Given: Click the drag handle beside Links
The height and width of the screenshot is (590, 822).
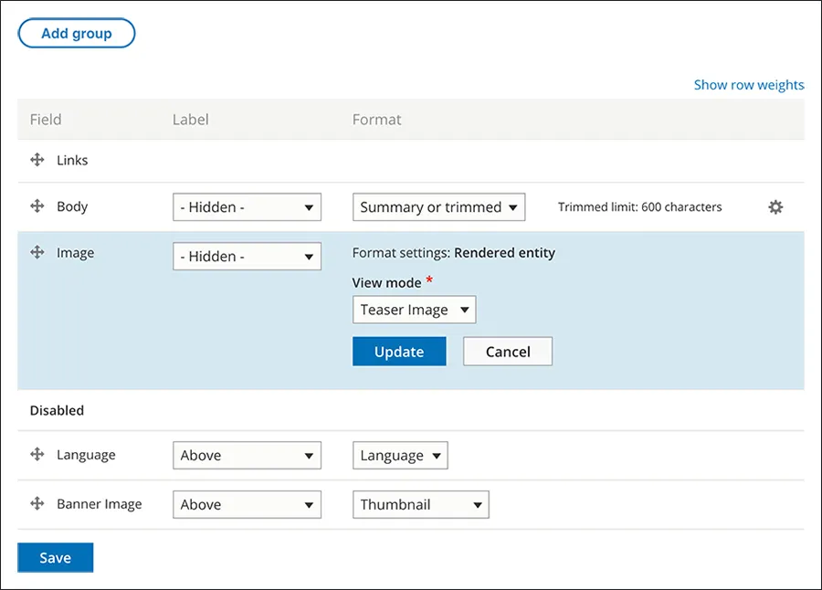Looking at the screenshot, I should coord(37,160).
